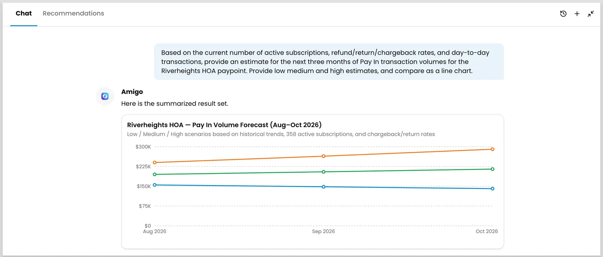Click the green medium-estimate point at Sep 2026
The height and width of the screenshot is (257, 603).
[323, 172]
